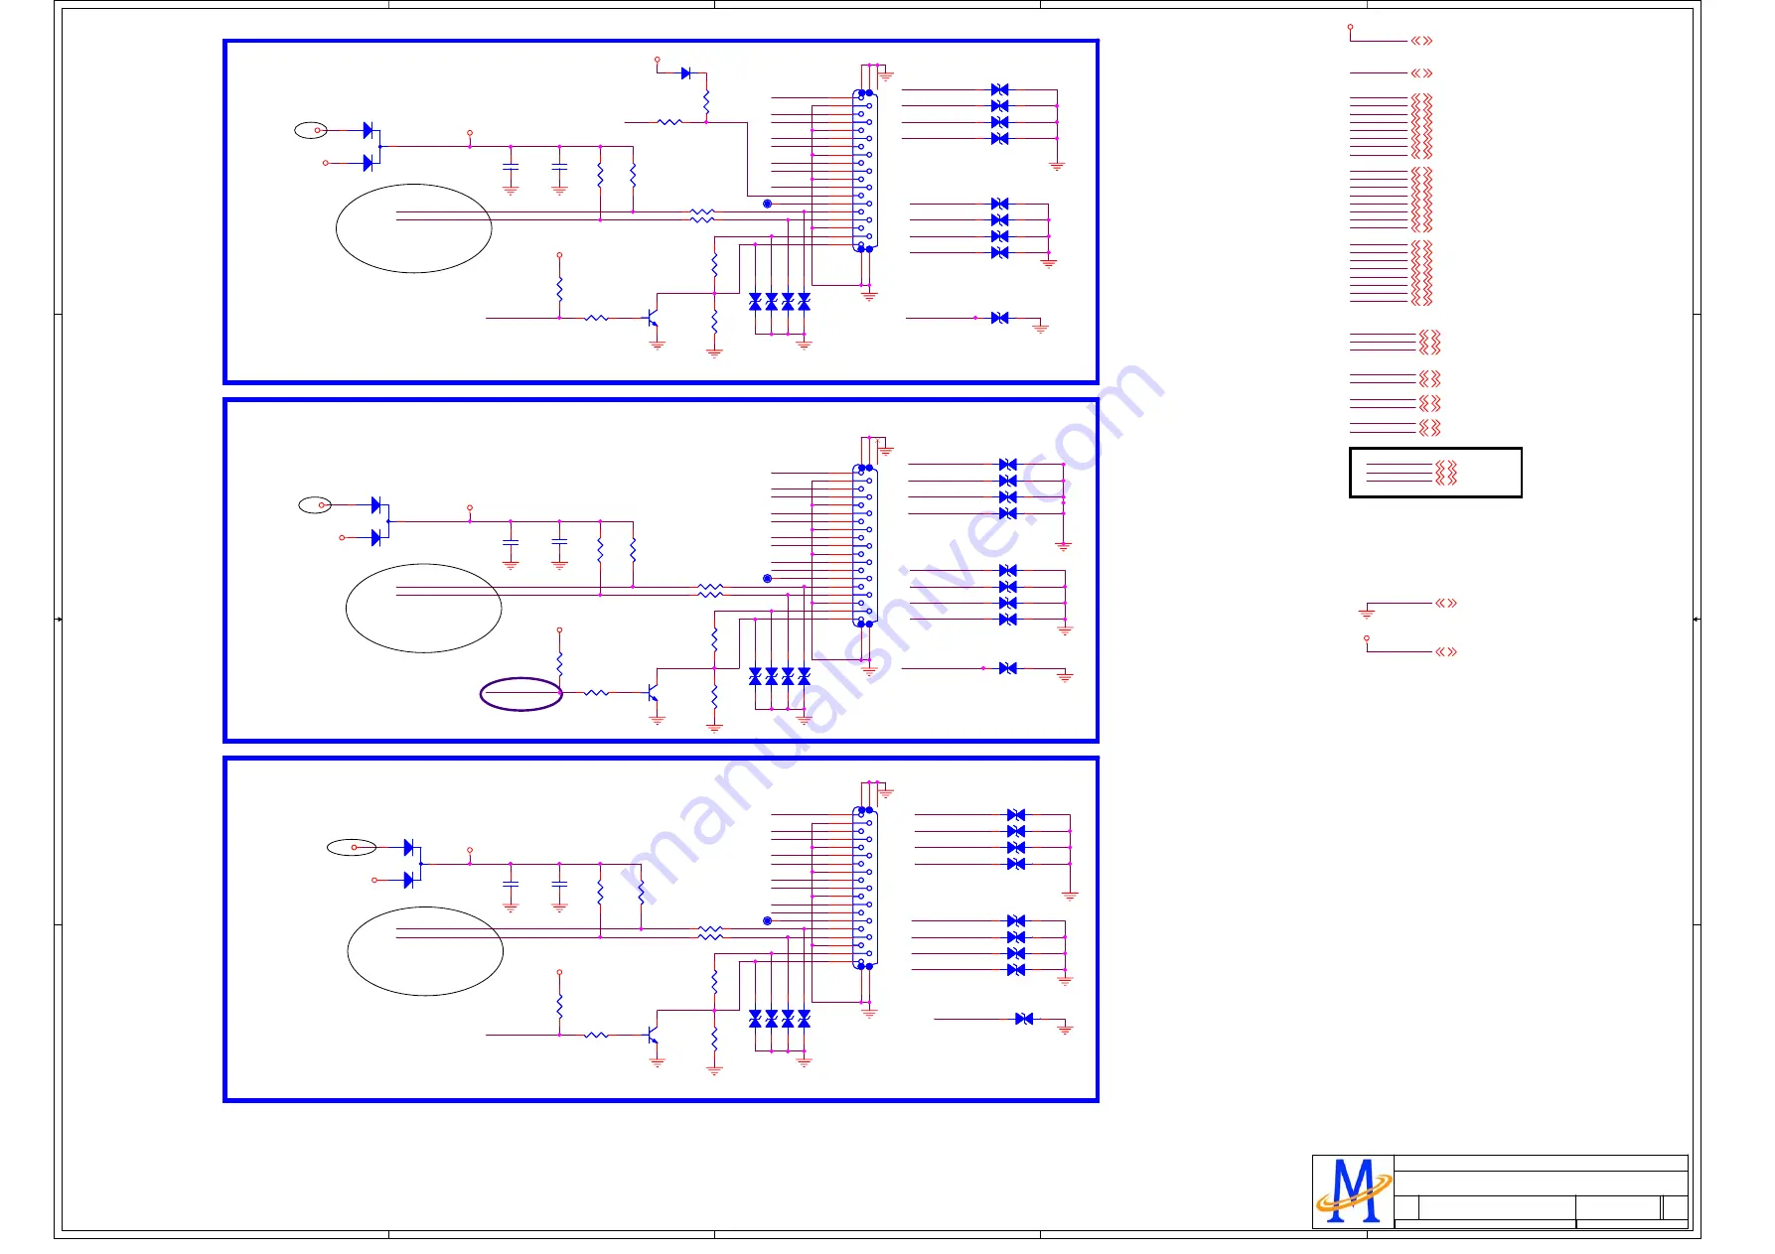Click the single TVS diode at bottom block's lower right

(x=1024, y=1019)
